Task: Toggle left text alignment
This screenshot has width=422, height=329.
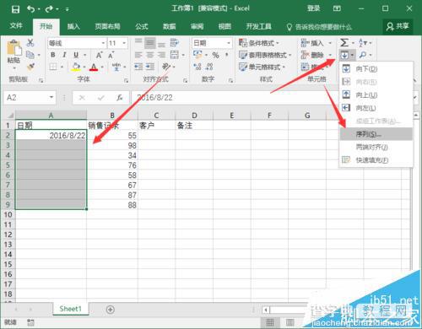Action: click(138, 55)
